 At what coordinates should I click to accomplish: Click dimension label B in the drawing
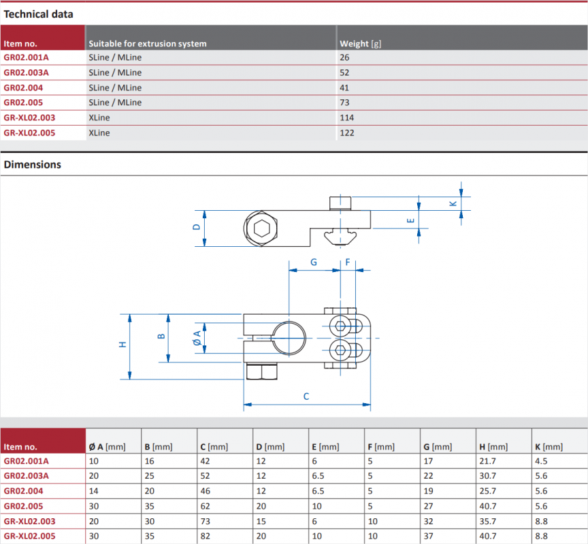[161, 336]
